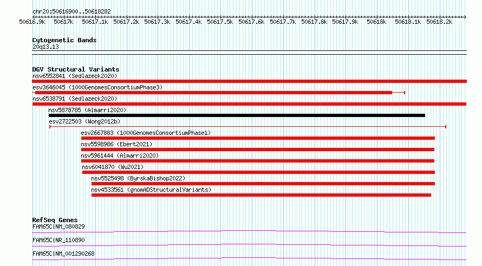Click the thin red line of esv2722503
Image resolution: width=482 pixels, height=266 pixels.
[247, 127]
